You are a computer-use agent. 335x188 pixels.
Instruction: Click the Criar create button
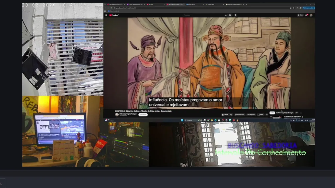300,15
